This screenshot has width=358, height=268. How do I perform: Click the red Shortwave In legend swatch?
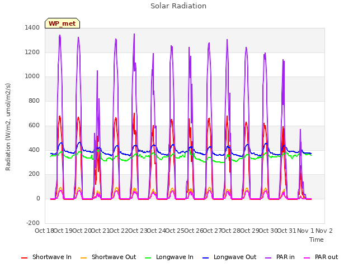point(25,258)
